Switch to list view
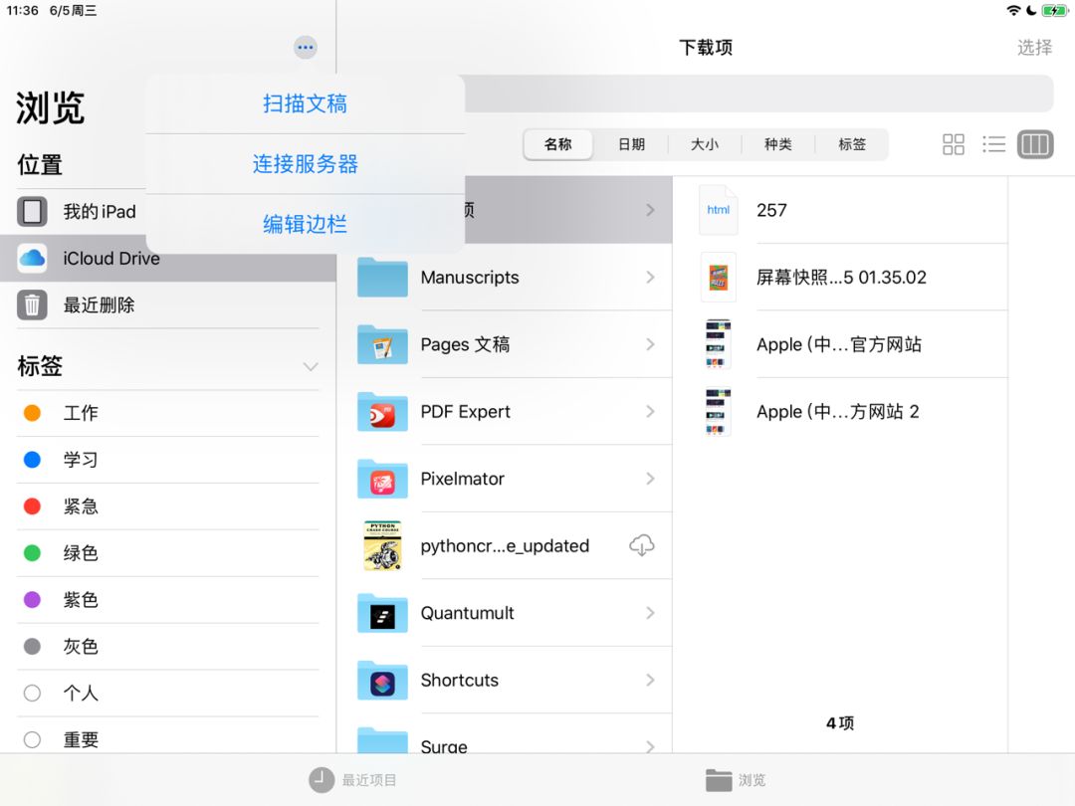 coord(993,144)
